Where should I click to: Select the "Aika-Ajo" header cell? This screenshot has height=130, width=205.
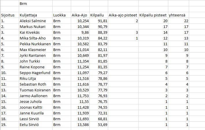[80, 15]
